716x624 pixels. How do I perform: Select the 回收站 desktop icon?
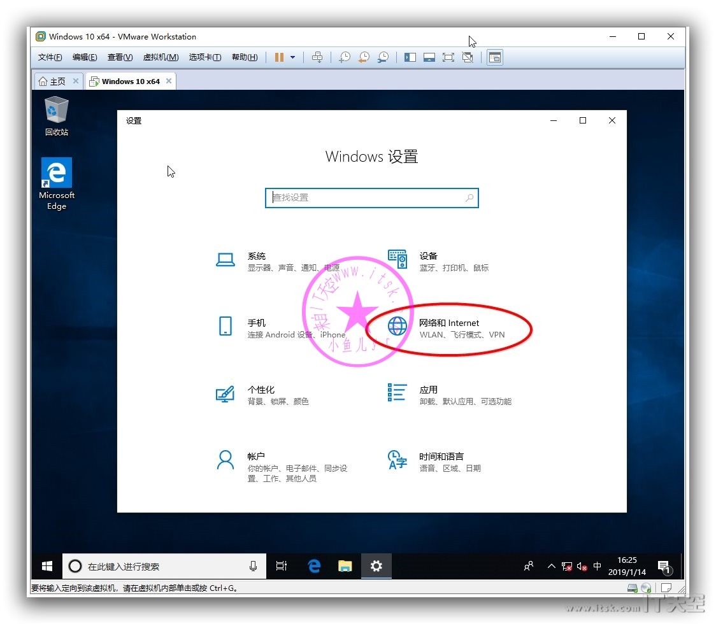point(57,116)
